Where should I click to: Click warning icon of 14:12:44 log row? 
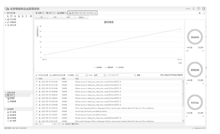tap(40, 82)
